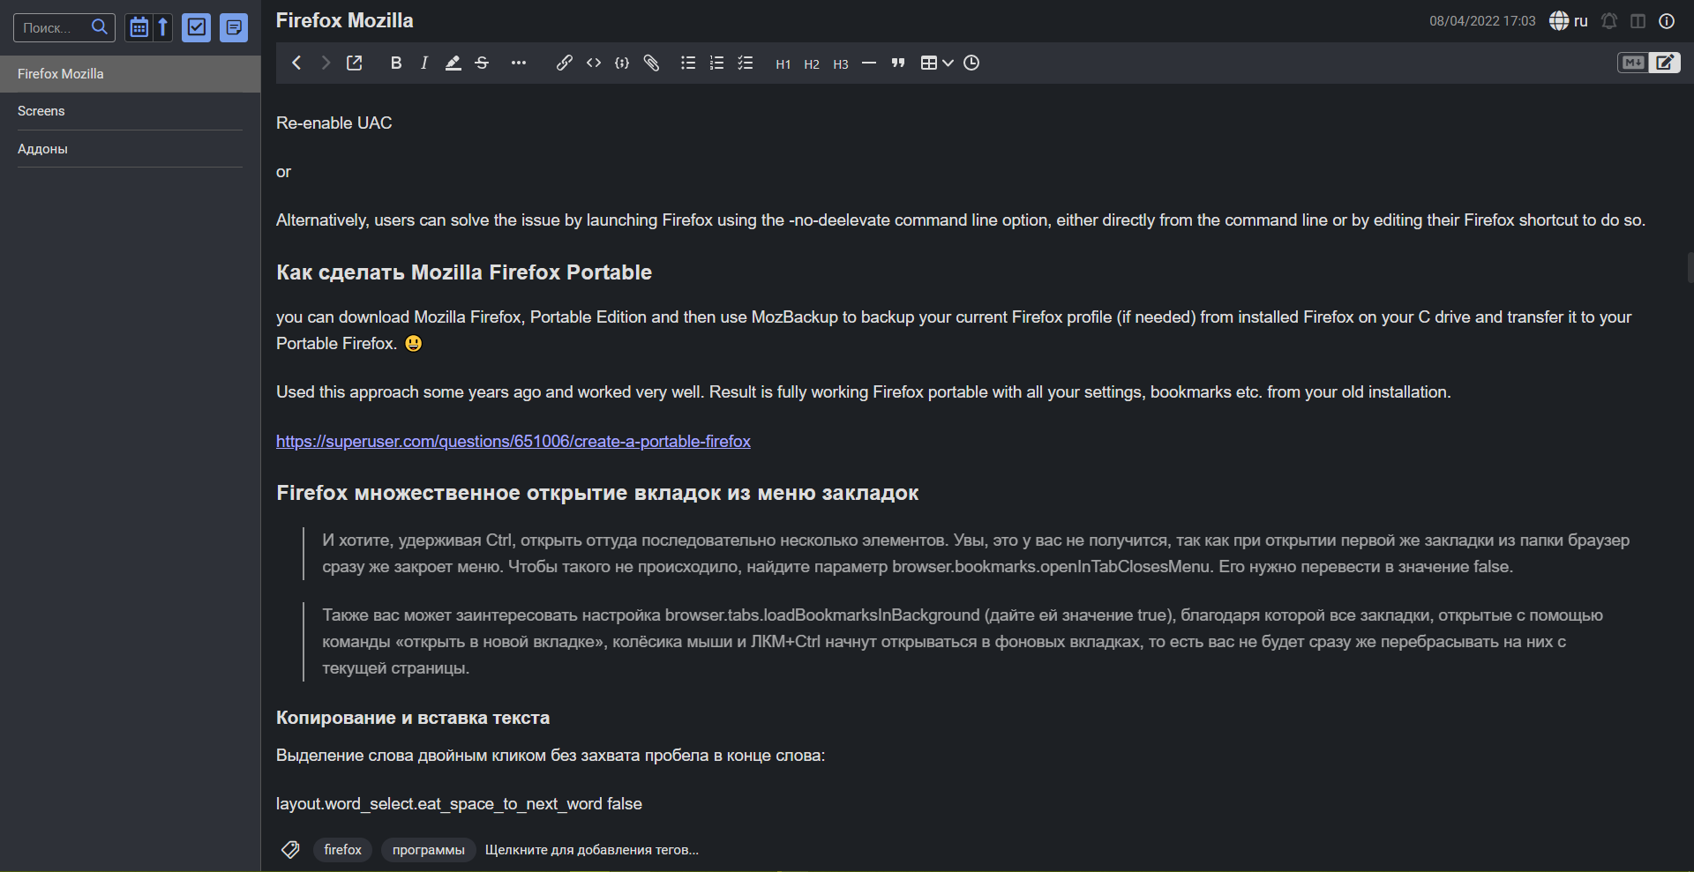Switch to Markdown editor mode
This screenshot has width=1694, height=872.
[x=1632, y=63]
